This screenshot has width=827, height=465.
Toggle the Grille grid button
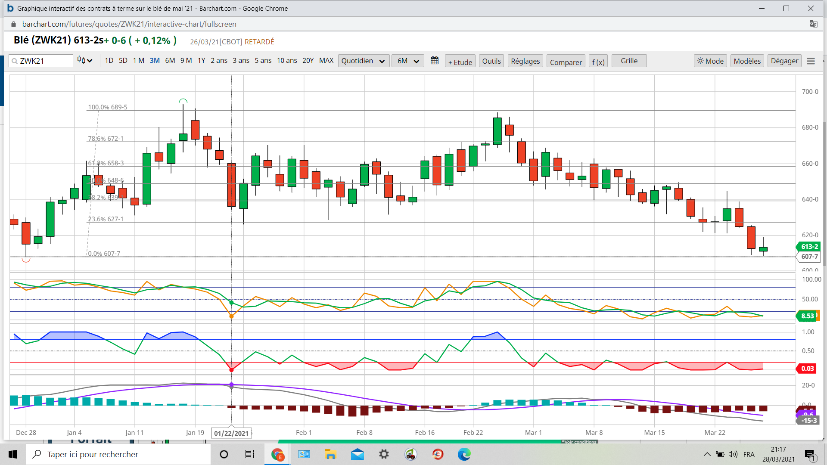point(629,61)
